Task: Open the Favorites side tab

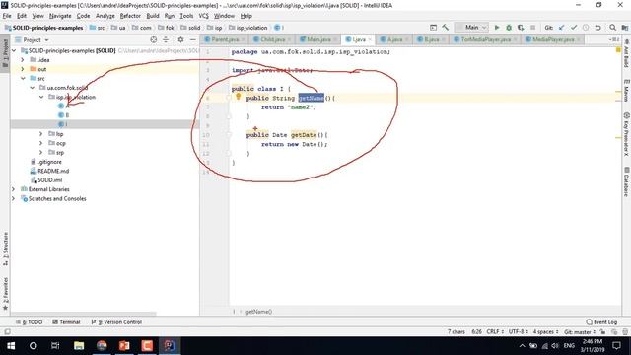Action: (5, 294)
